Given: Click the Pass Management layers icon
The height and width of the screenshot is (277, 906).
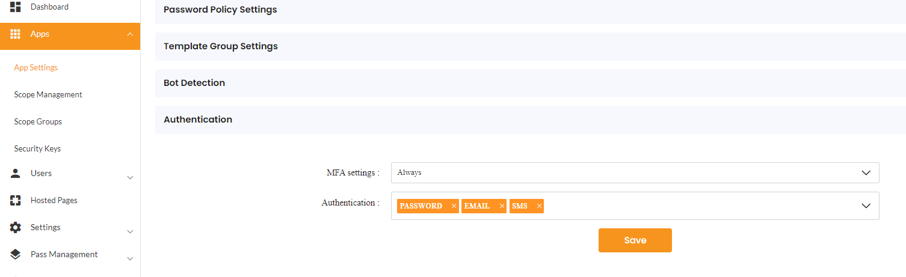Looking at the screenshot, I should tap(16, 255).
